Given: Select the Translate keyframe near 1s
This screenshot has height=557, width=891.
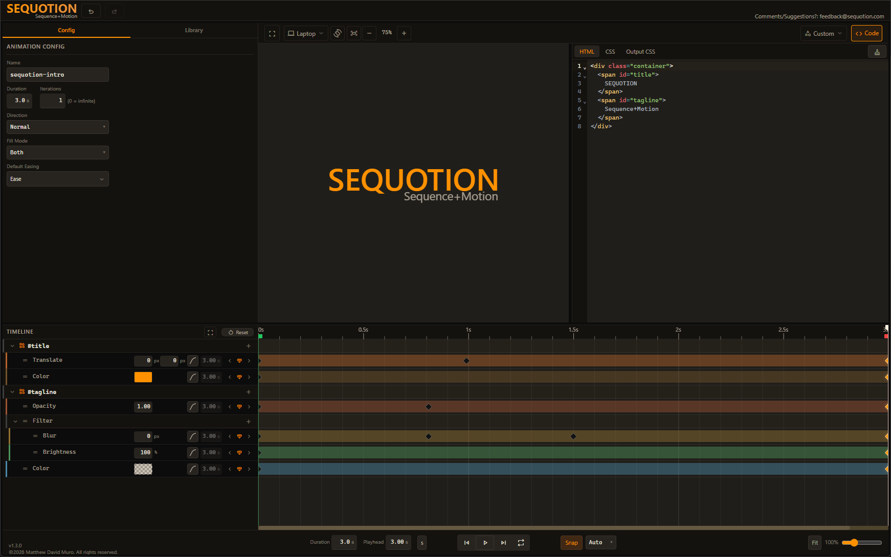Looking at the screenshot, I should pos(466,360).
